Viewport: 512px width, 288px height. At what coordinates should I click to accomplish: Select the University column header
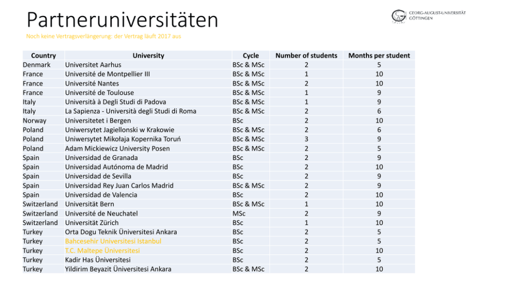coord(148,56)
